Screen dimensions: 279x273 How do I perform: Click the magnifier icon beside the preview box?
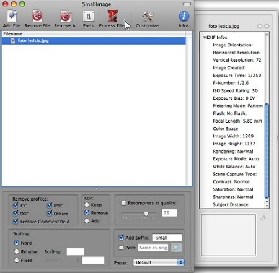(x=262, y=217)
